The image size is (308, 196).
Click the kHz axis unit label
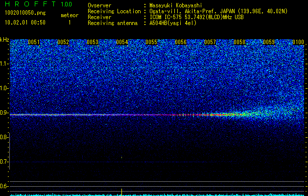4,40
